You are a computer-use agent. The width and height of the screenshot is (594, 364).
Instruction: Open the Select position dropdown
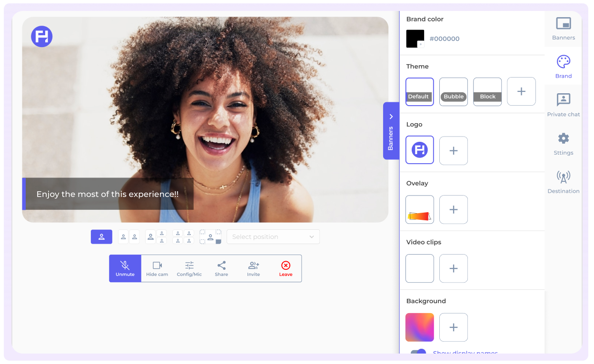[x=273, y=237]
